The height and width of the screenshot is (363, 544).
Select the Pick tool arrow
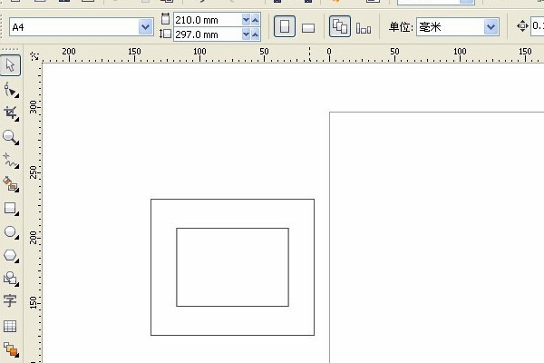pyautogui.click(x=10, y=65)
